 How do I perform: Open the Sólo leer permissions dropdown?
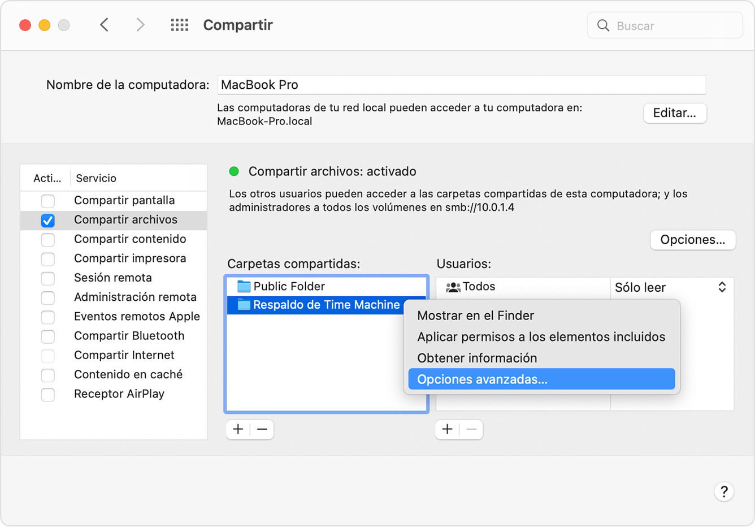click(x=672, y=287)
